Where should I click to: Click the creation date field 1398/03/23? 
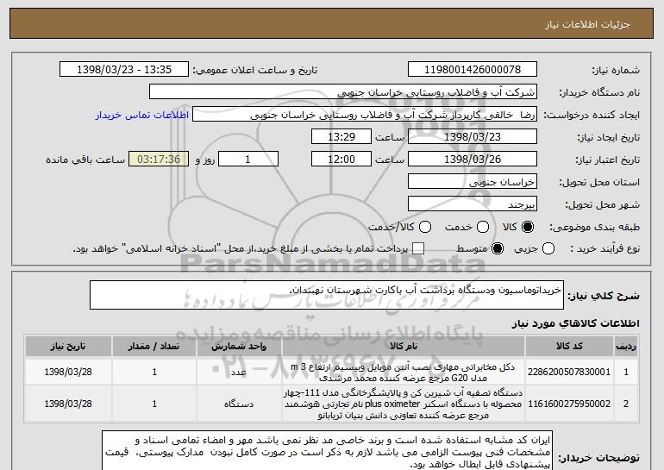click(x=473, y=137)
